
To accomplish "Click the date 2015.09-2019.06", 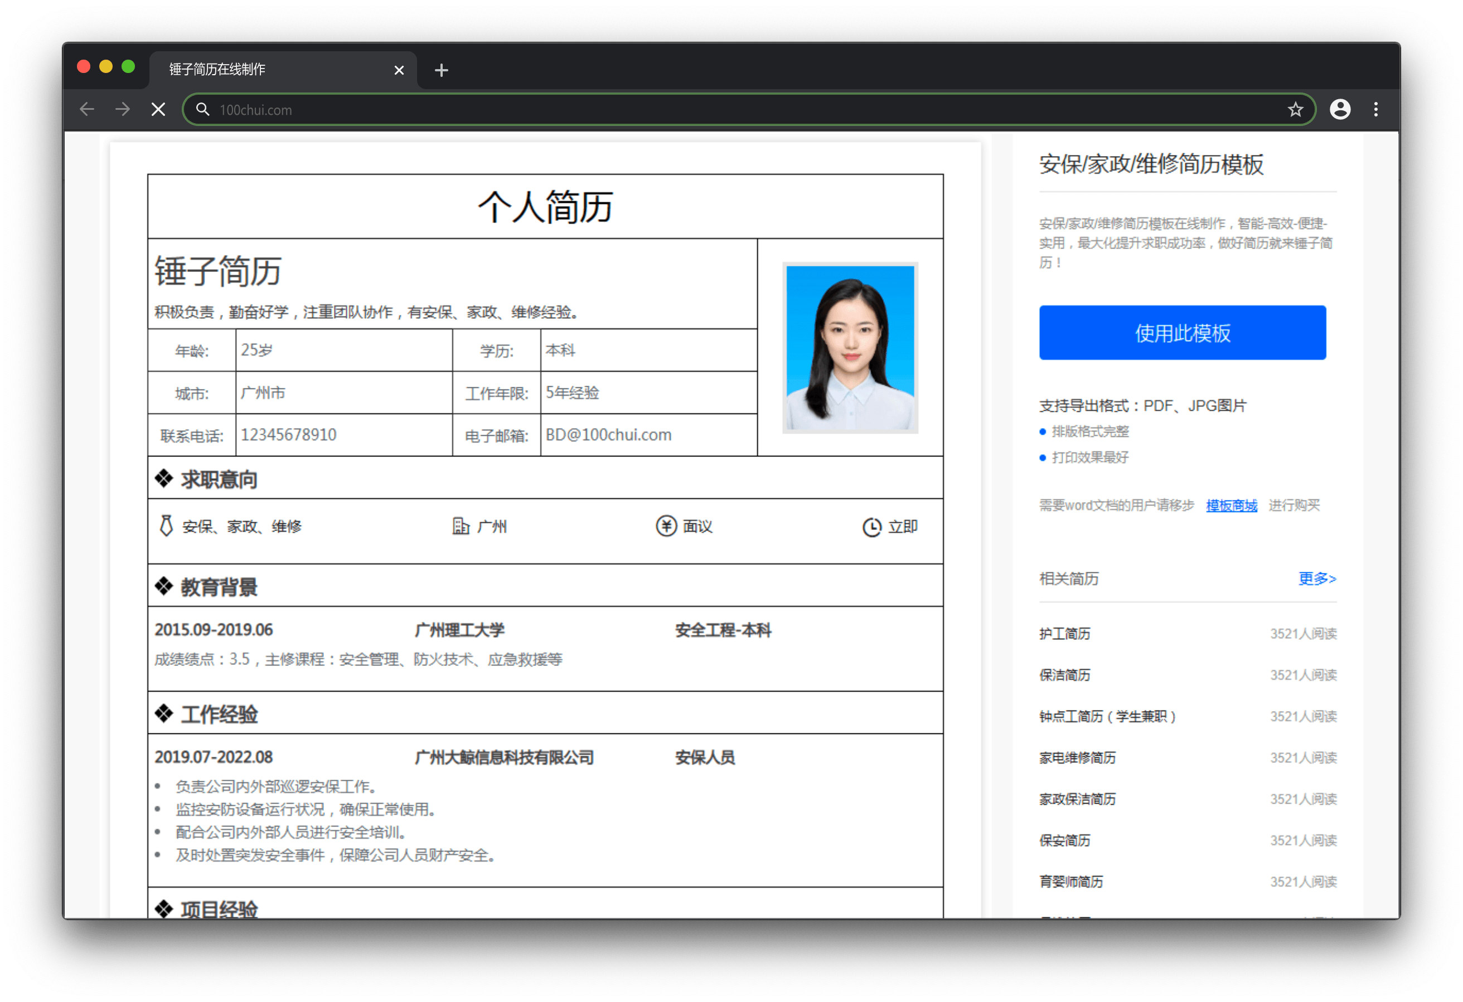I will 214,630.
